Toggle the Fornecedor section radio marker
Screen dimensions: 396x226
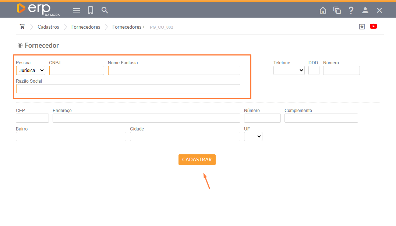(x=20, y=46)
